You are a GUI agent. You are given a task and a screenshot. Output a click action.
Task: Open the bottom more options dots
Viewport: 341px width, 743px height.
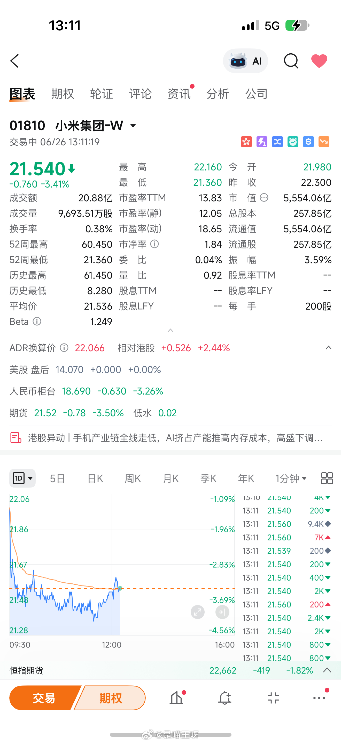pyautogui.click(x=320, y=698)
